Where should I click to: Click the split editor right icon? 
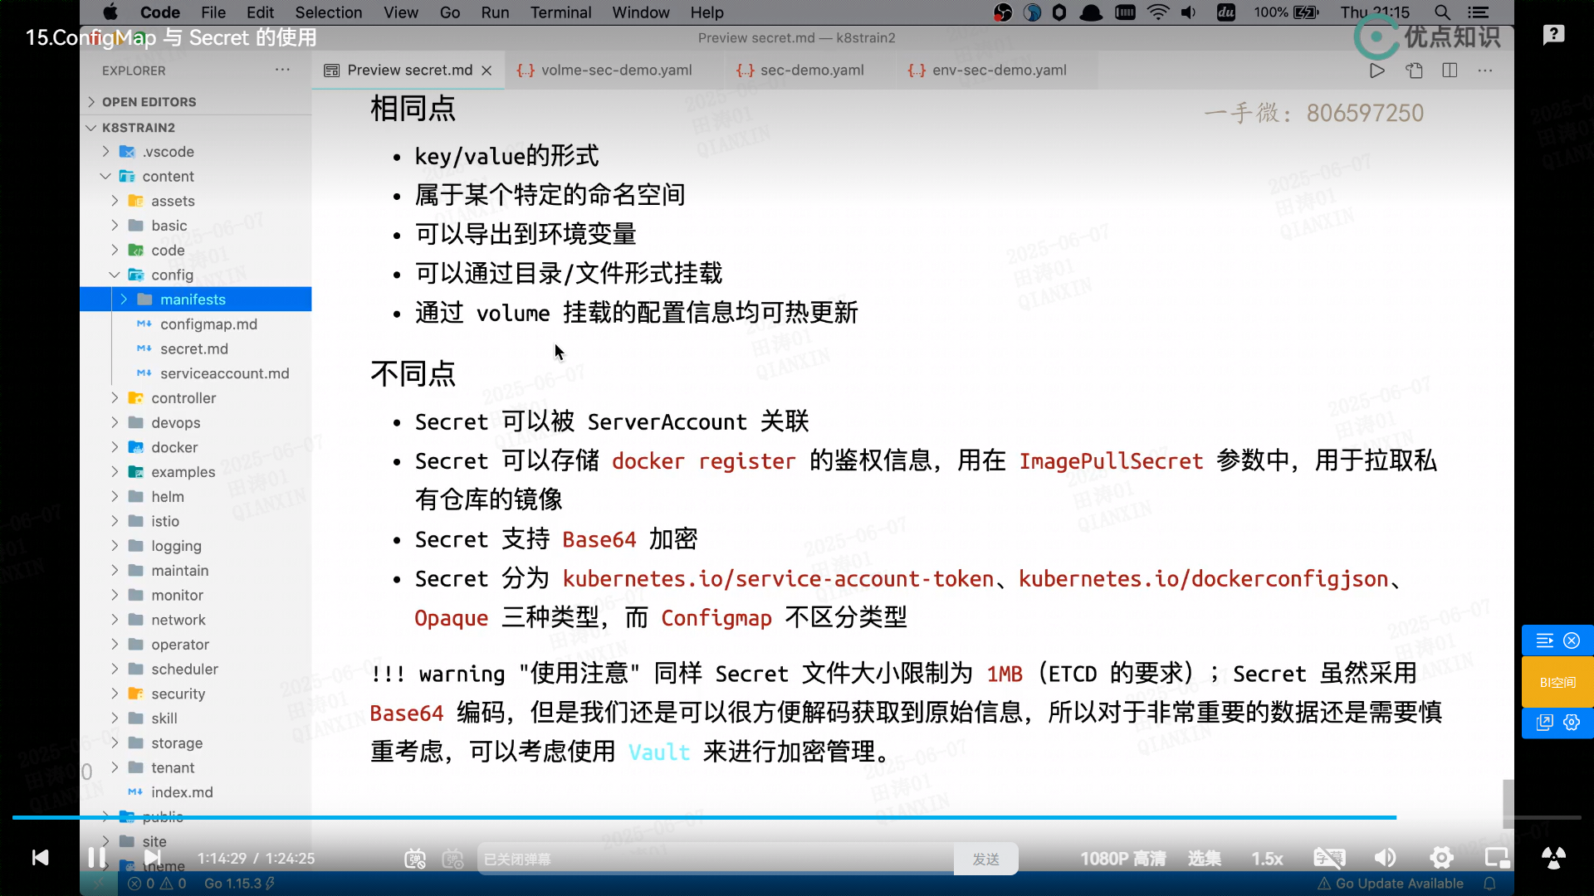coord(1450,71)
